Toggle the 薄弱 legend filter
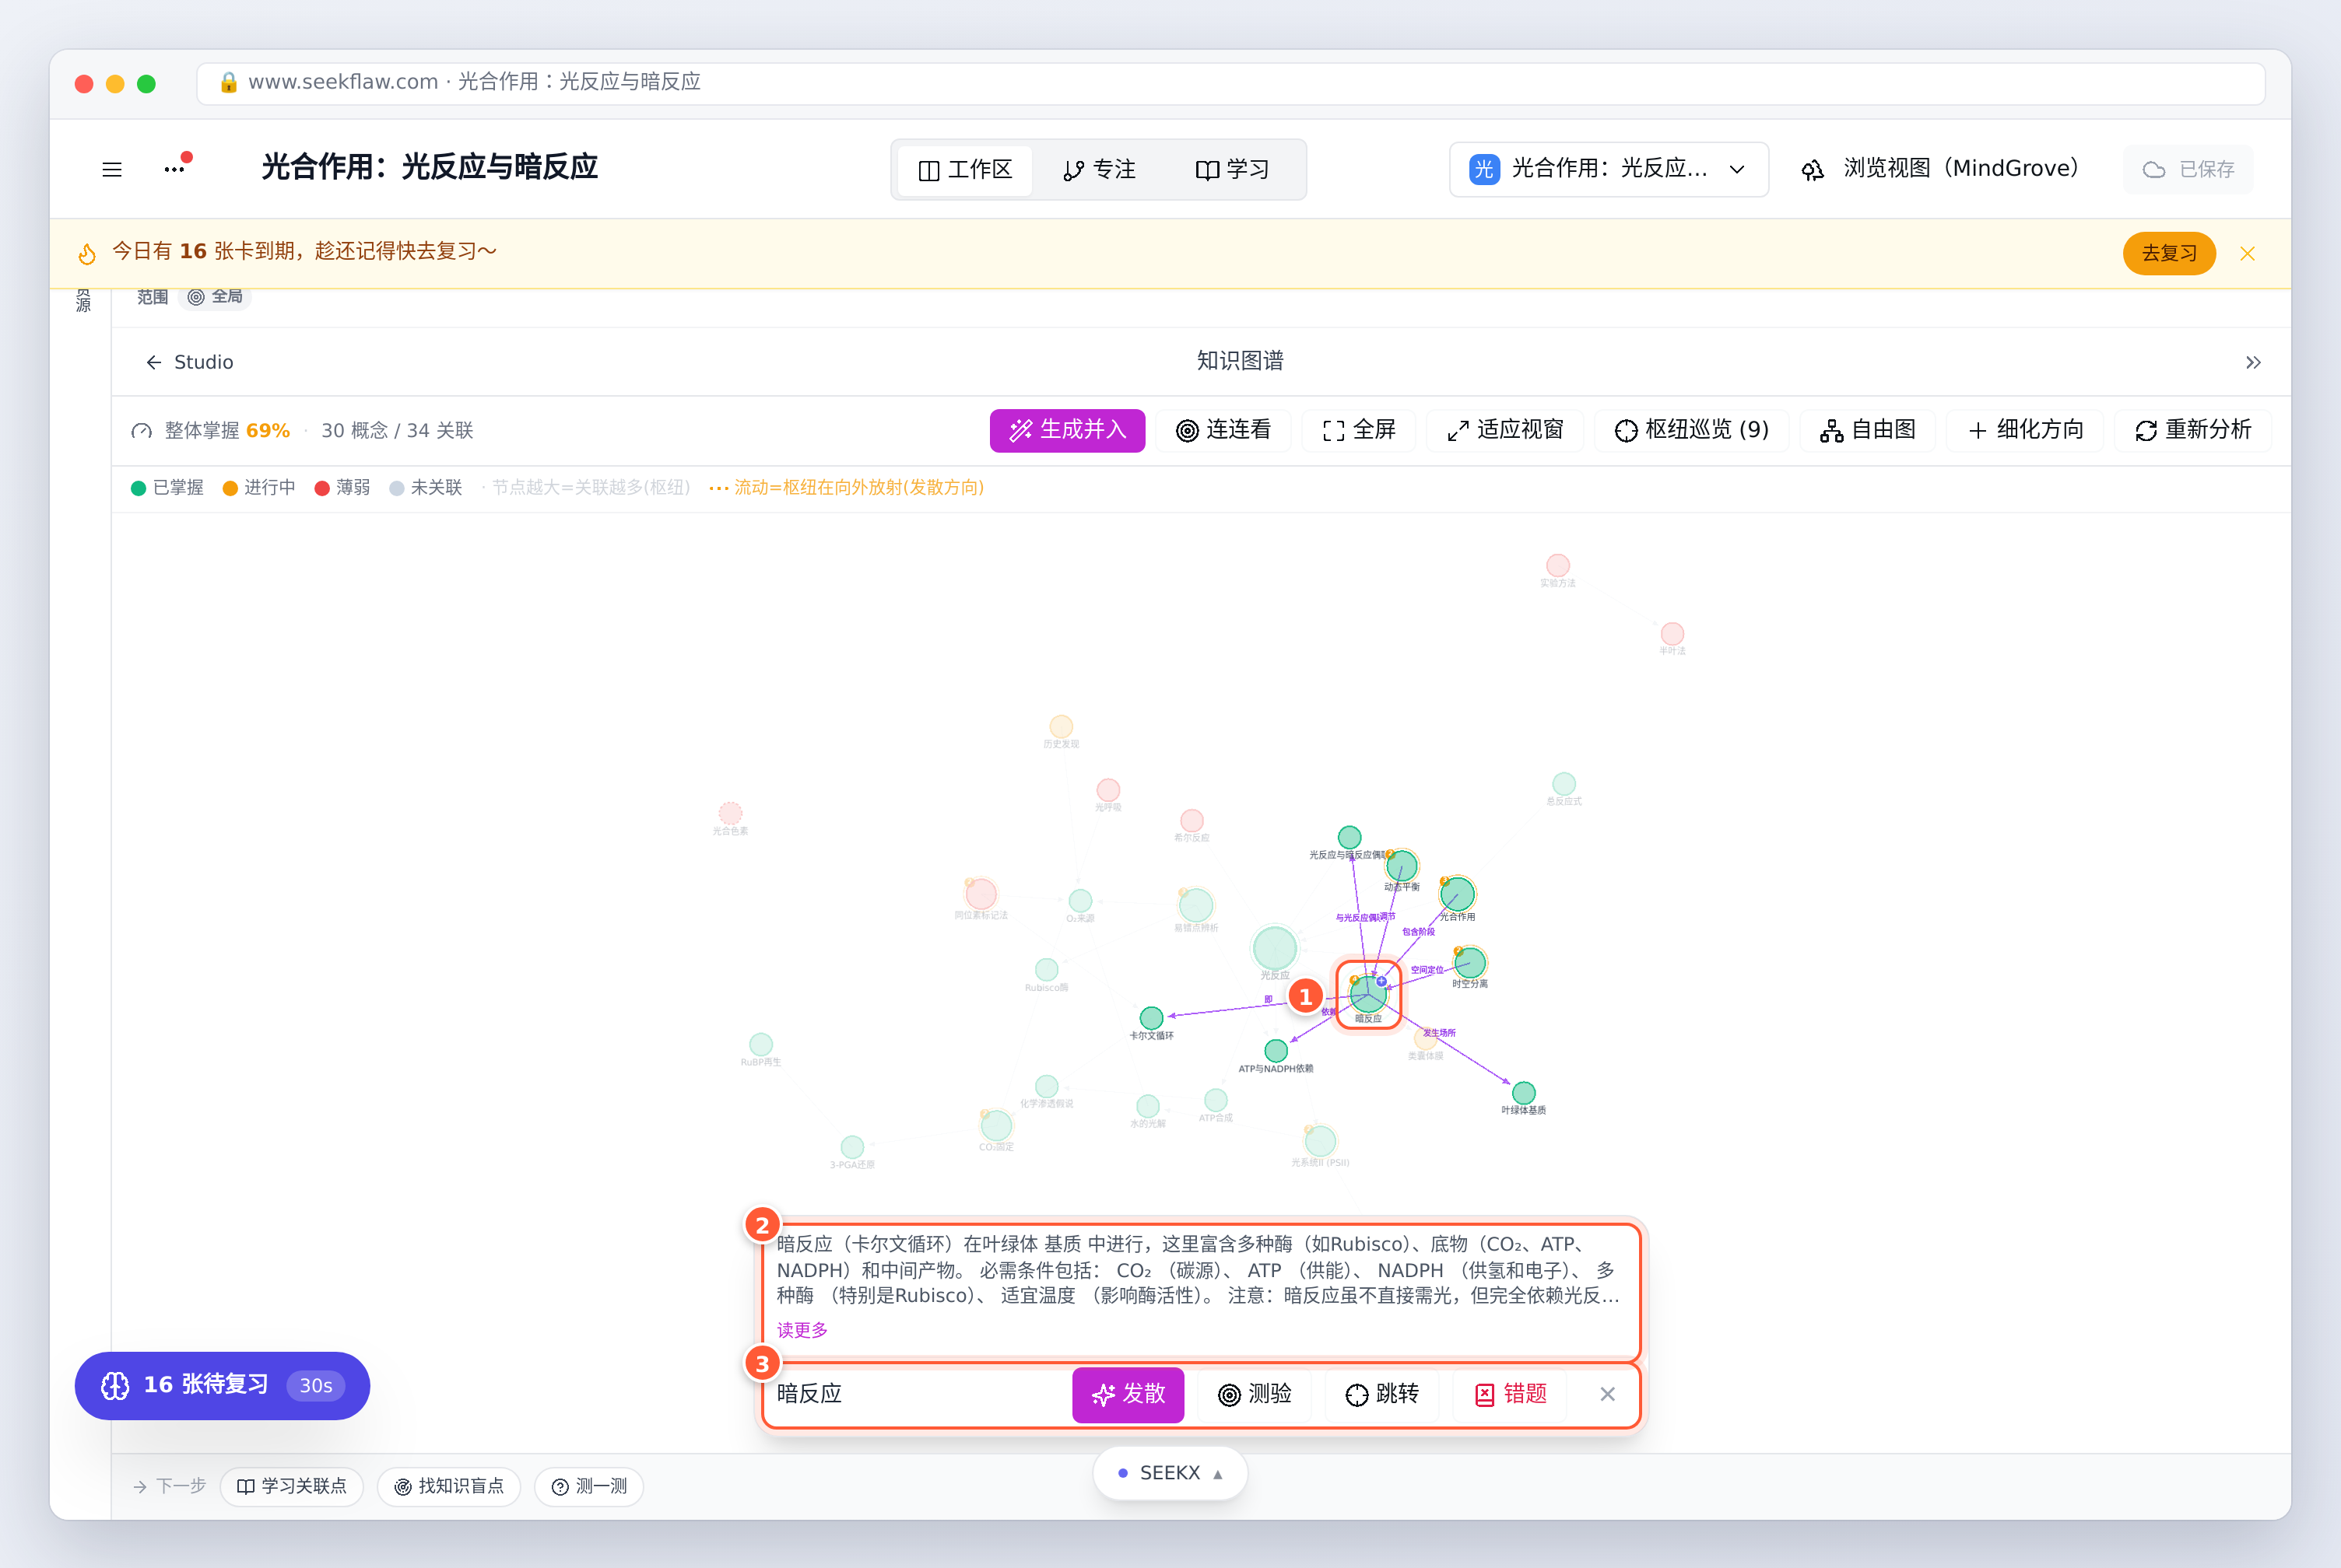This screenshot has width=2341, height=1568. (x=342, y=488)
